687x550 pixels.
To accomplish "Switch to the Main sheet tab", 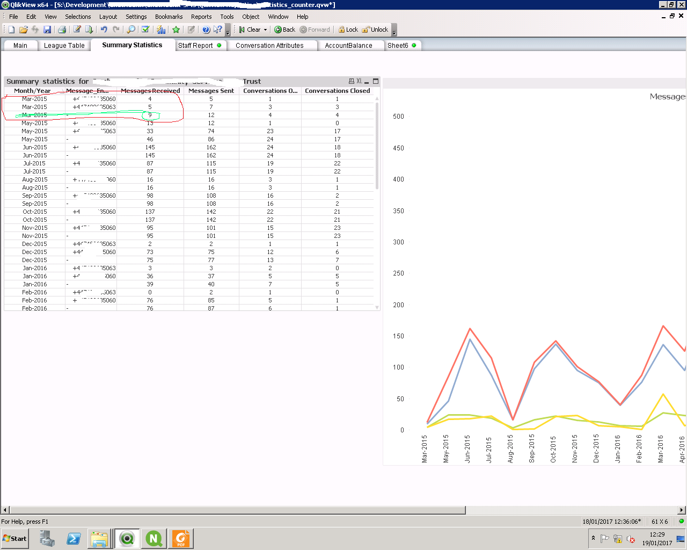I will coord(20,46).
